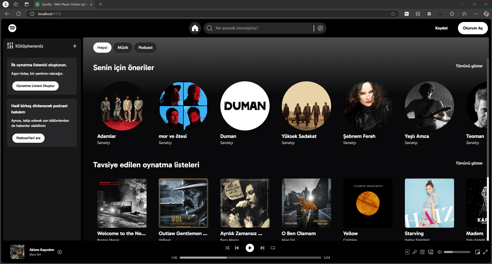Click the Kütüphaneniz library icon
Image resolution: width=492 pixels, height=264 pixels.
click(x=10, y=46)
